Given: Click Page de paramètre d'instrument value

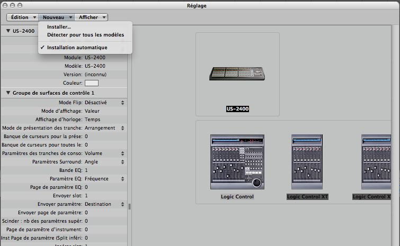Looking at the screenshot, I should (x=86, y=230).
